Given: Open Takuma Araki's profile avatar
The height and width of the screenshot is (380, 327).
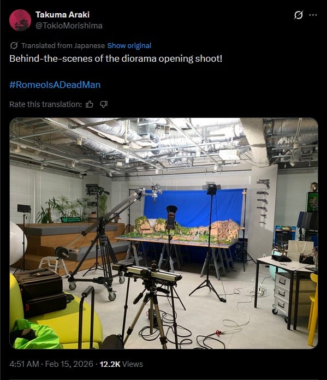Looking at the screenshot, I should tap(20, 20).
